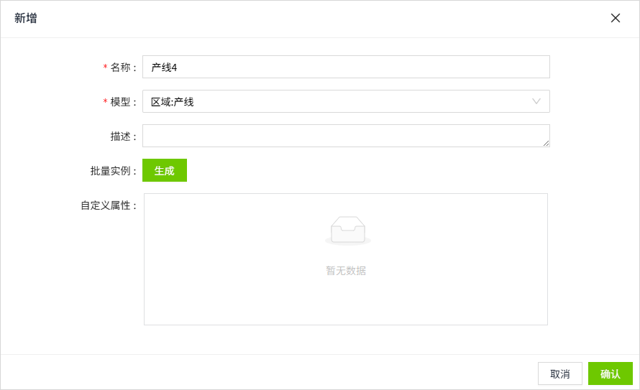Screen dimensions: 640x390
Task: Click the empty inbox tray icon
Action: point(348,231)
